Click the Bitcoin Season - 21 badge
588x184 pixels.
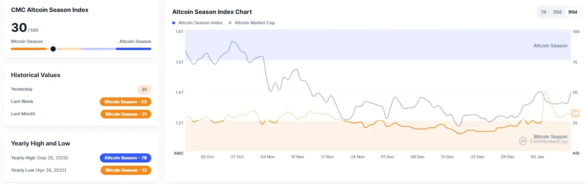126,114
